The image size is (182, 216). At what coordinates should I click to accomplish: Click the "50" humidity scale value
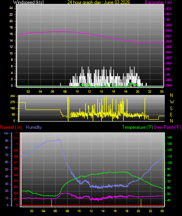(x=7, y=169)
